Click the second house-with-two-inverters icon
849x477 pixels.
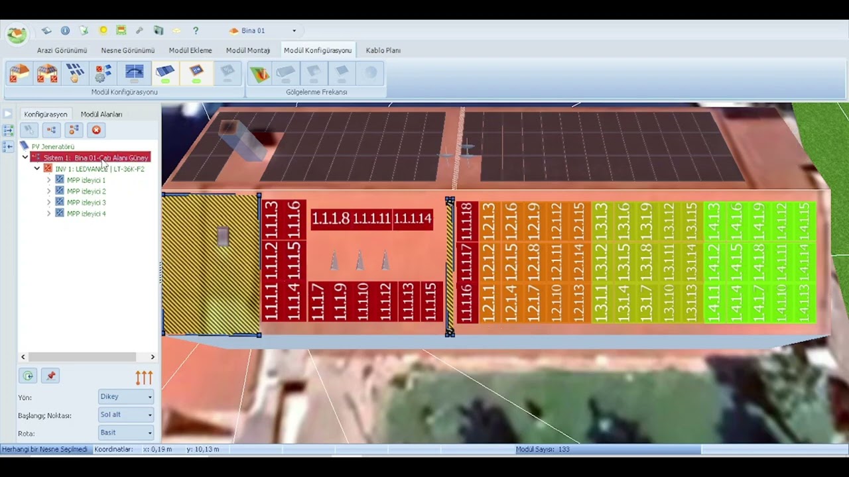point(47,73)
